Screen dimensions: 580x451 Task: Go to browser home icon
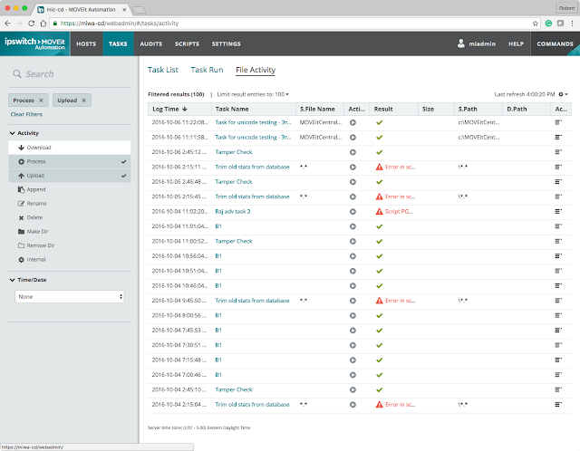click(43, 24)
